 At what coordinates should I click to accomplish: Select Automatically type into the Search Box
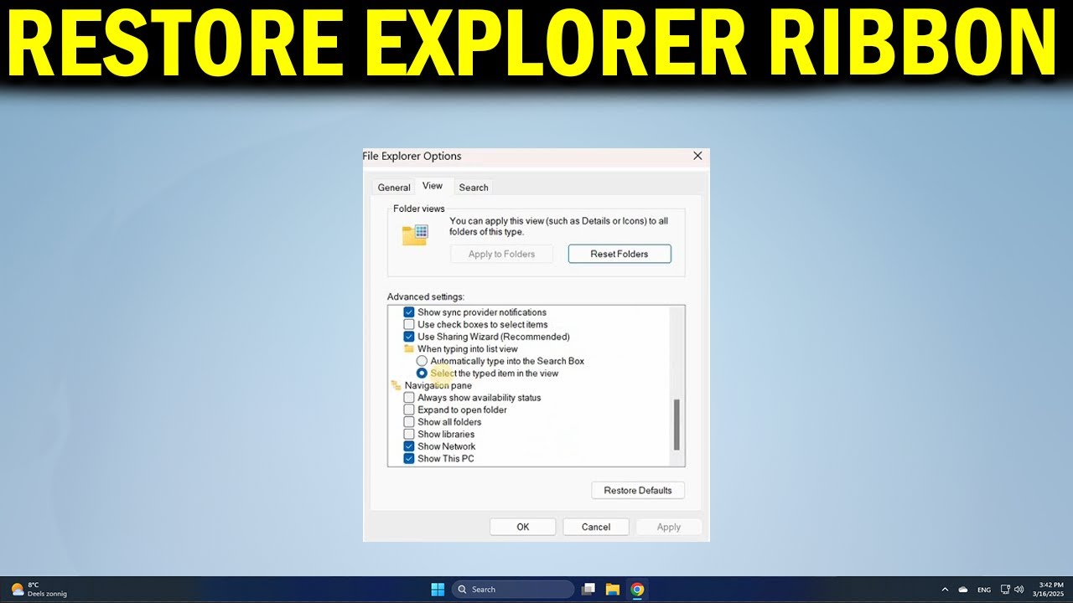click(x=422, y=361)
